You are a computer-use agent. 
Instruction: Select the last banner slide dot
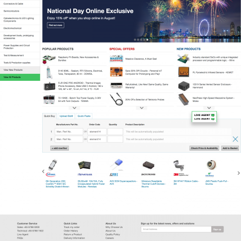point(147,40)
